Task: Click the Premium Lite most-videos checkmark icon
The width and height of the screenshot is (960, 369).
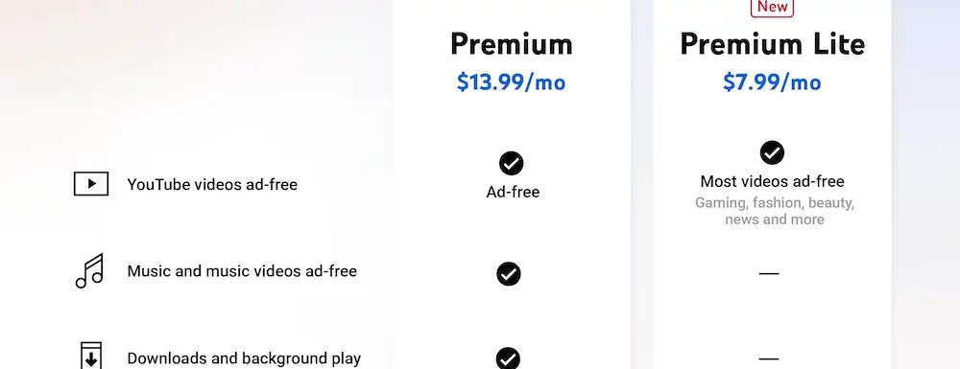Action: (772, 152)
